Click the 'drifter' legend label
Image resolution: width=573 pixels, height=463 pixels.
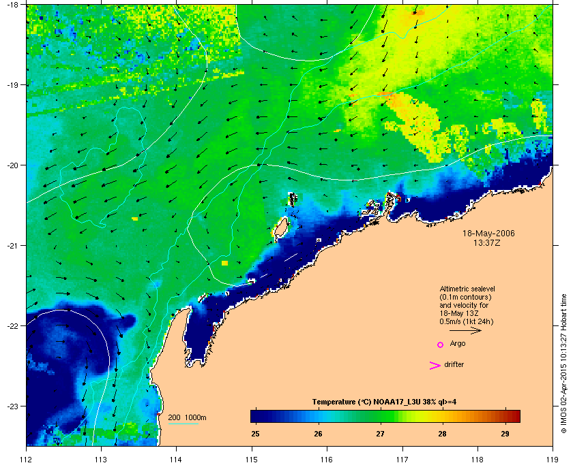tap(454, 364)
